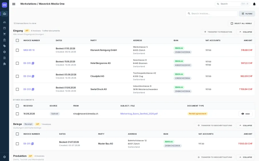
Task: Select the MK8-KR-10 row checkbox
Action: 17,50
